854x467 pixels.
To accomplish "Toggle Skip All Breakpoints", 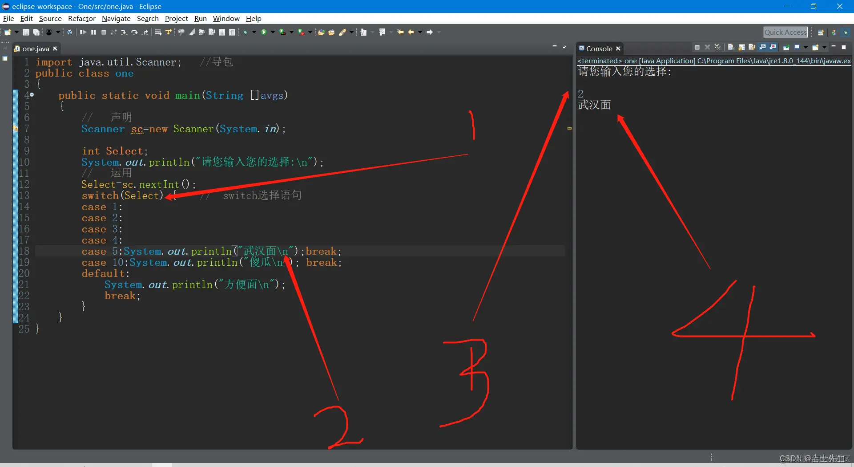I will 69,32.
